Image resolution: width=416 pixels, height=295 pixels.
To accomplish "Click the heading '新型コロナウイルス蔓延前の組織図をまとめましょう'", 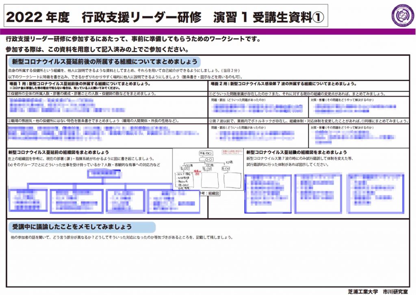I will tap(58, 152).
